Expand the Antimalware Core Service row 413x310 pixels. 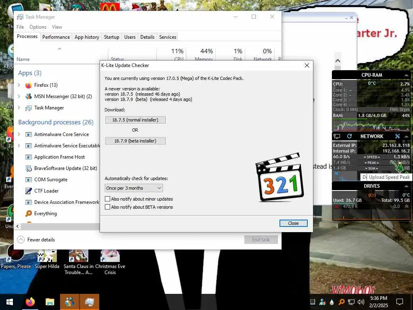[x=19, y=134]
